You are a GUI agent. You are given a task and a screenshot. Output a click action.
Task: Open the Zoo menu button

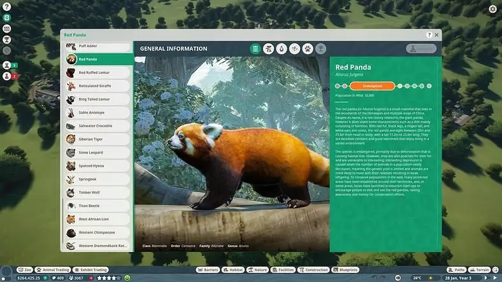pos(25,270)
